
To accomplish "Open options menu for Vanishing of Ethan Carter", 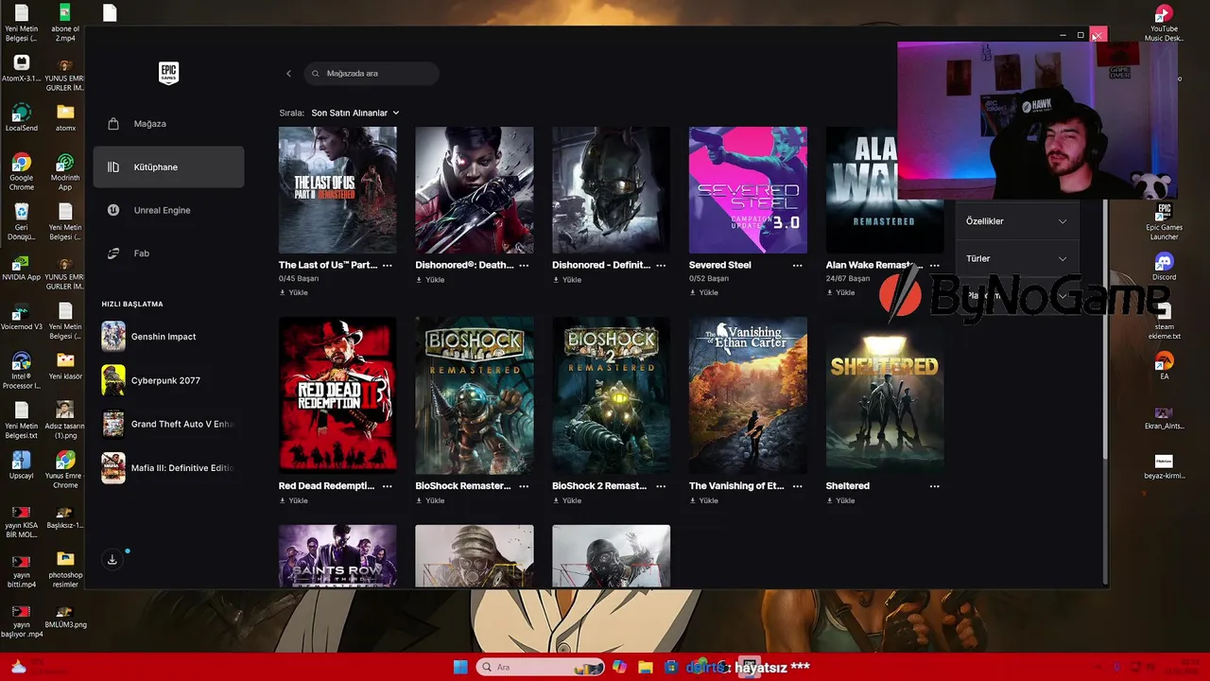I will point(797,486).
